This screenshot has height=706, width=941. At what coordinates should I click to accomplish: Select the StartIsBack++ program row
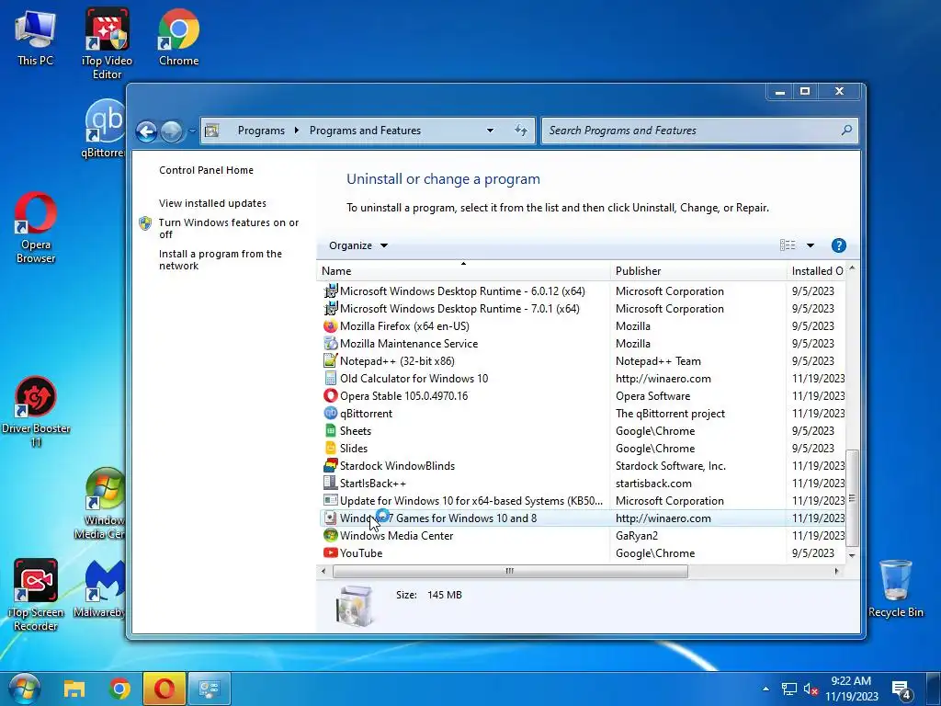(x=581, y=484)
